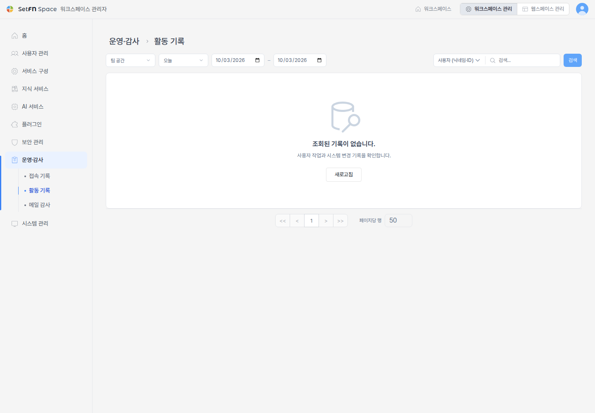This screenshot has width=595, height=413.
Task: Click the 운영·감사 breadcrumb link
Action: (124, 41)
